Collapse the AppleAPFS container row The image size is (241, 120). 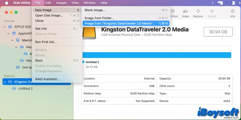[8, 34]
